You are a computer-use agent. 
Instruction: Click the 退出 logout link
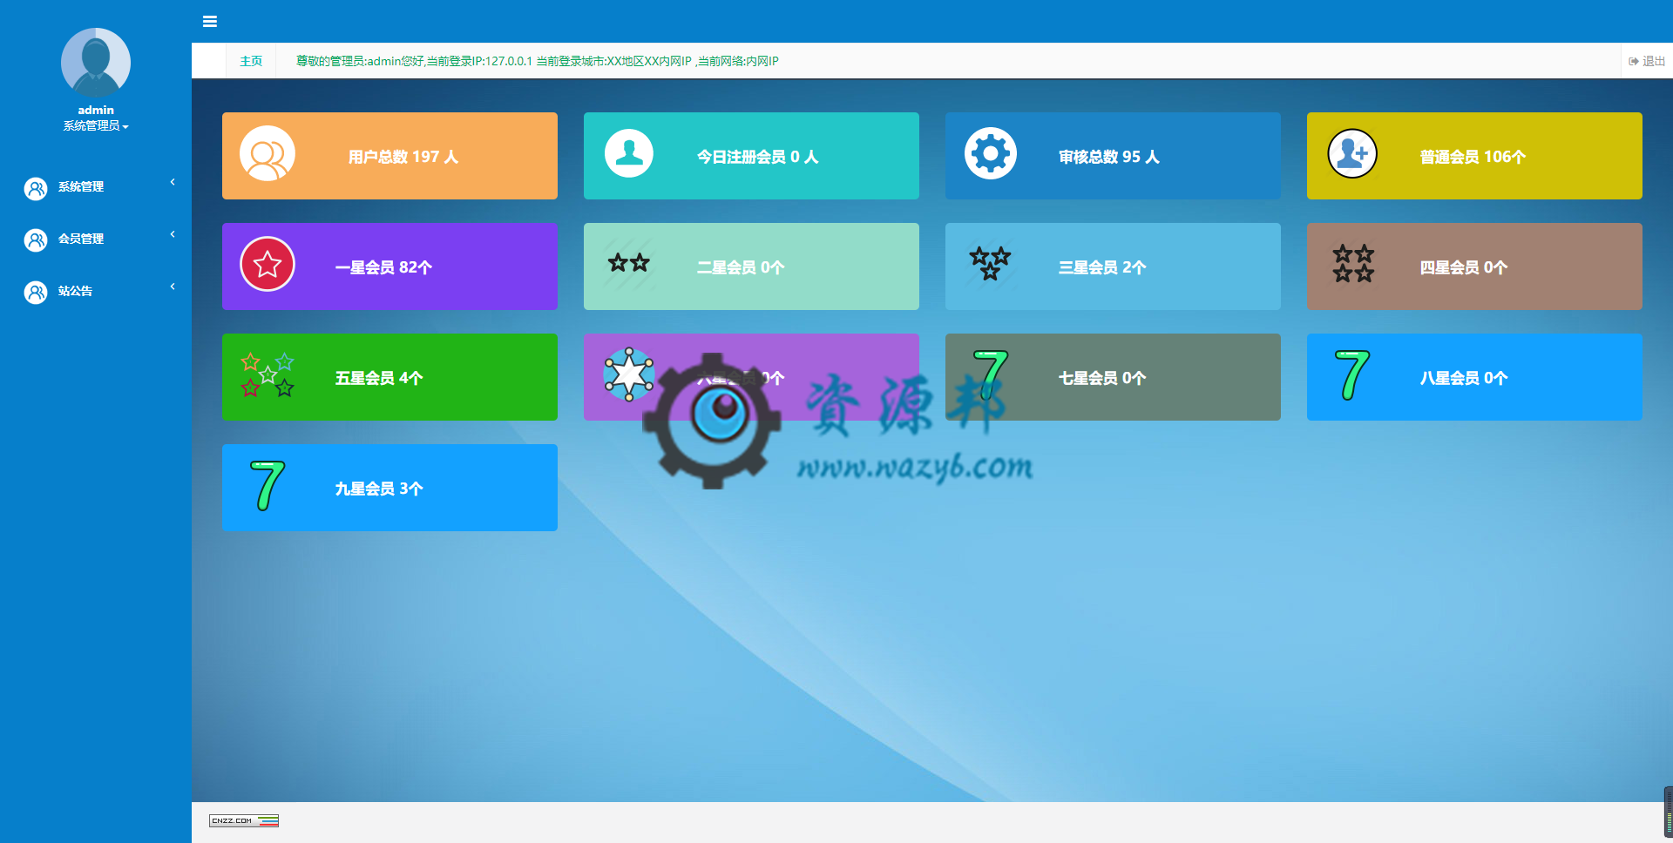[1647, 61]
